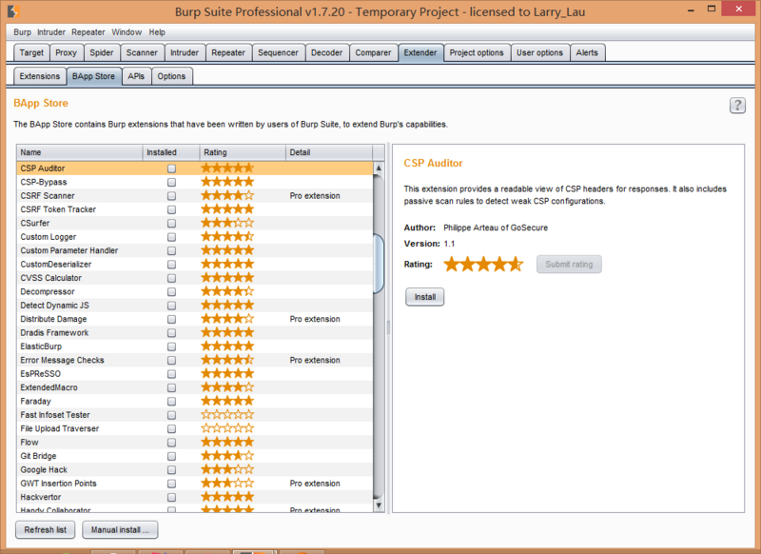Open the Options sub-tab
Image resolution: width=761 pixels, height=554 pixels.
coord(171,76)
